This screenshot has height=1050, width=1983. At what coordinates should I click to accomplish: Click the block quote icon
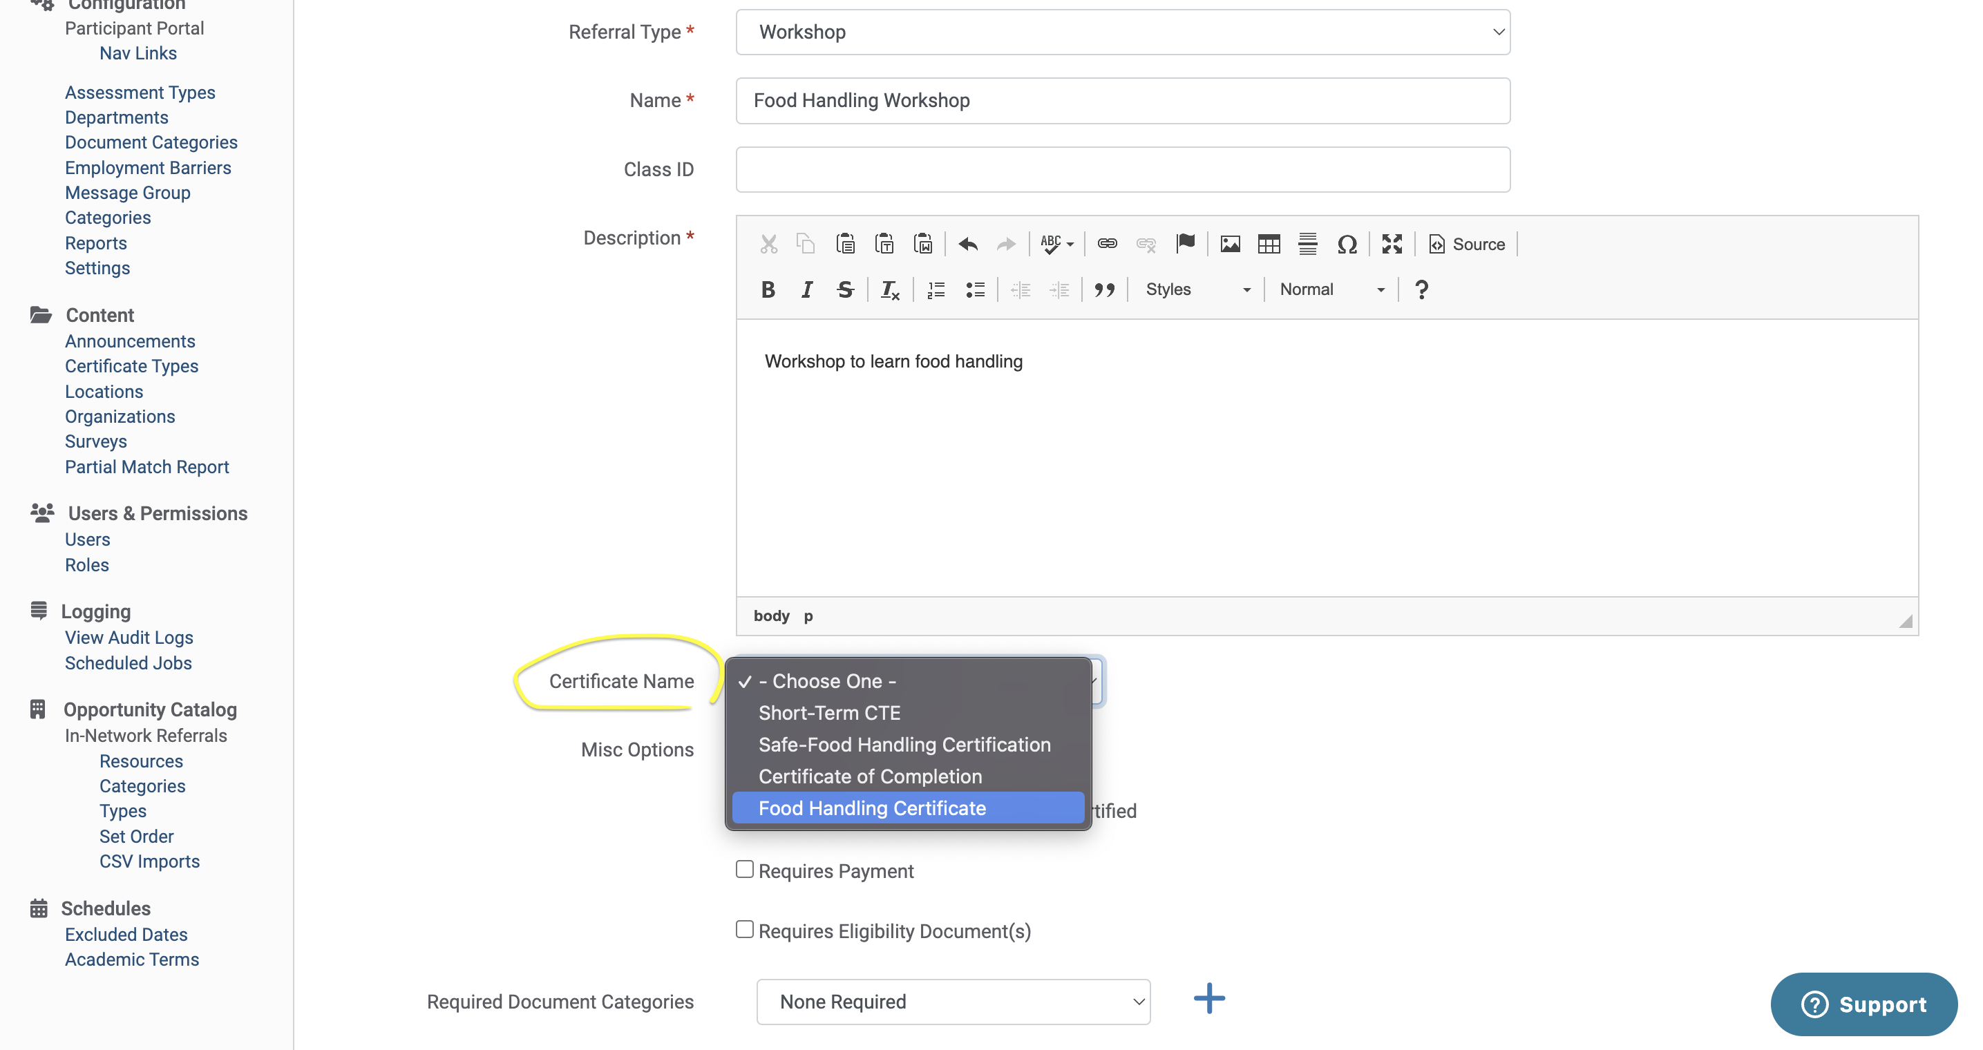pos(1104,289)
